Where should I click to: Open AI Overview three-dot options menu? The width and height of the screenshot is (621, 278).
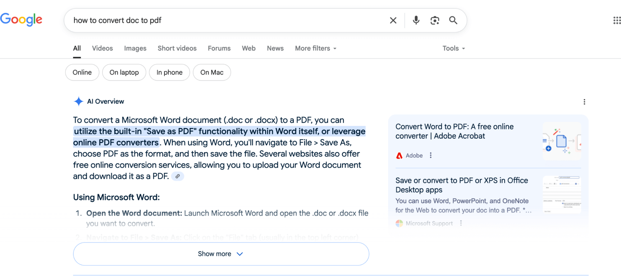point(584,102)
